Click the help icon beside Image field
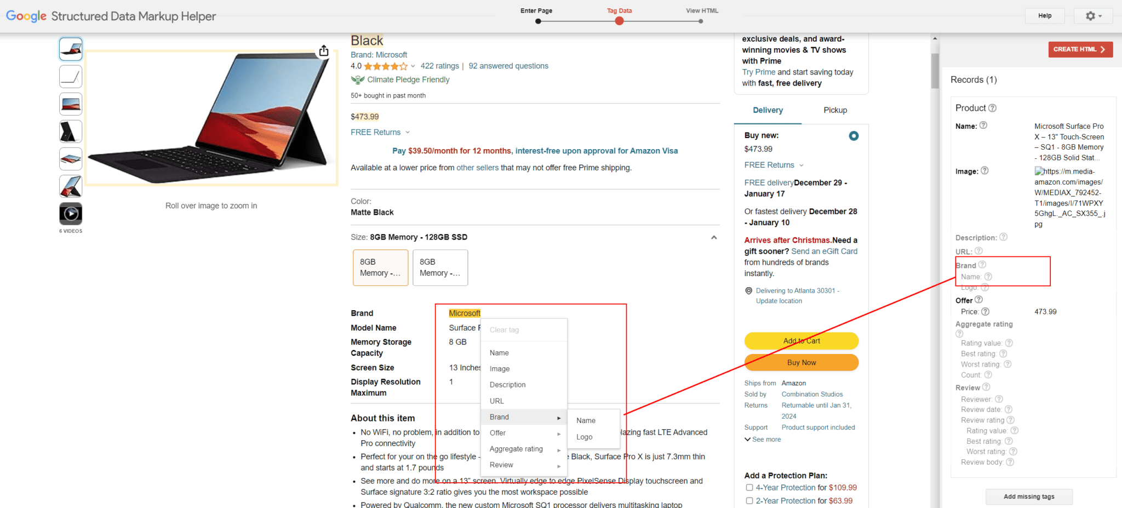The image size is (1122, 508). [984, 171]
